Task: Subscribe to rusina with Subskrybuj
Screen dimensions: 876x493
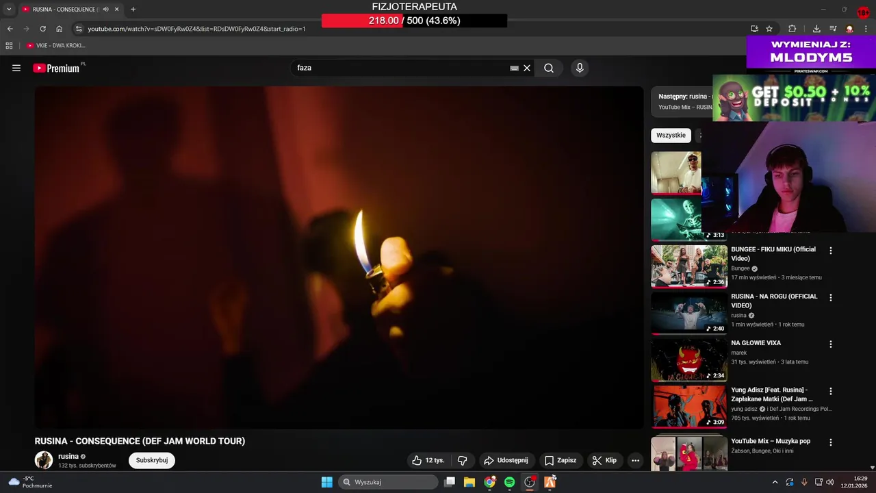Action: click(x=152, y=460)
